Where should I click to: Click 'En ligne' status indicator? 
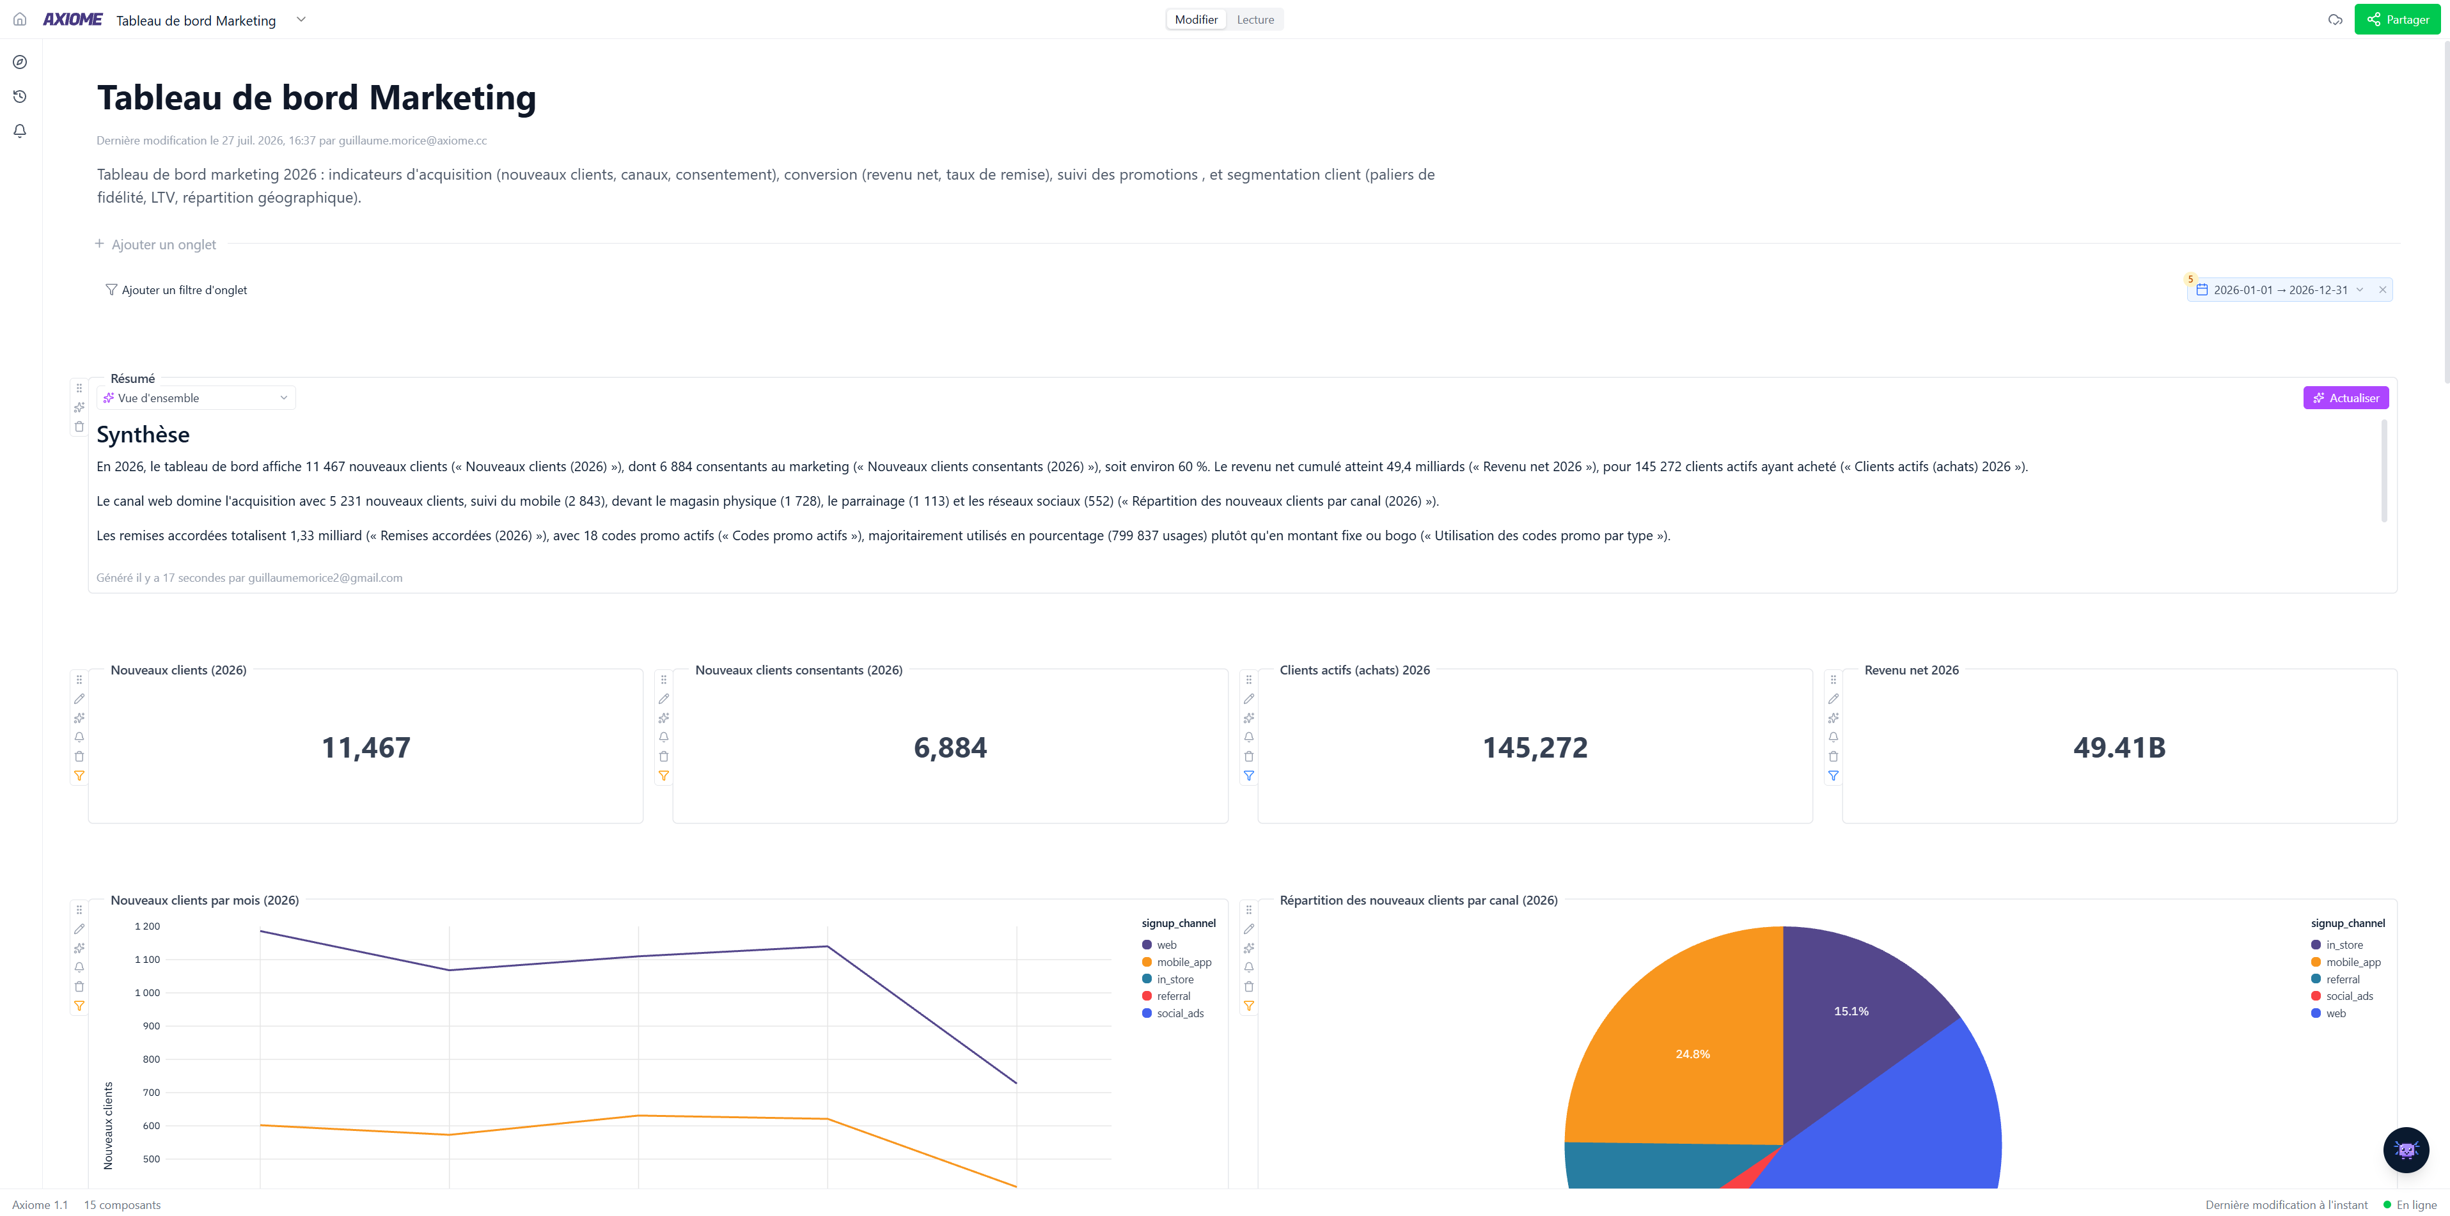[2409, 1204]
